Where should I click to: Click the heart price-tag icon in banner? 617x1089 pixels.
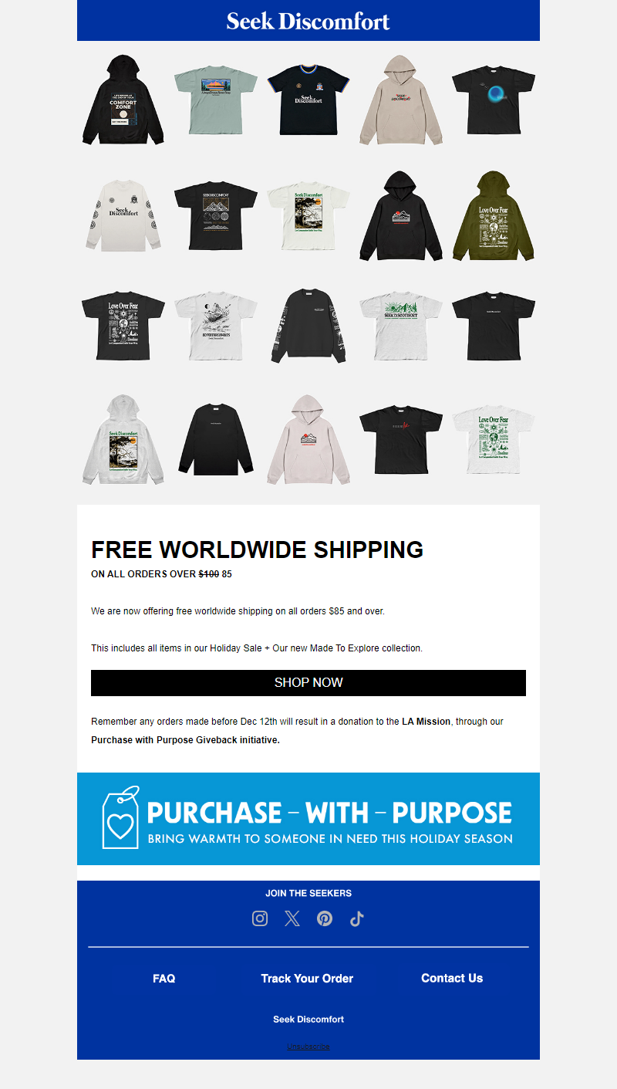(121, 817)
